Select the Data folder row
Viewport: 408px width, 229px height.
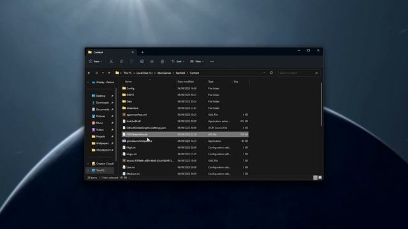coord(185,102)
